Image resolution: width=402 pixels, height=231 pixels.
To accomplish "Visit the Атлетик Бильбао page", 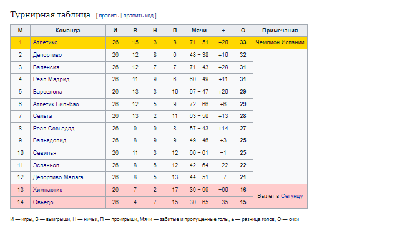I will tap(56, 104).
